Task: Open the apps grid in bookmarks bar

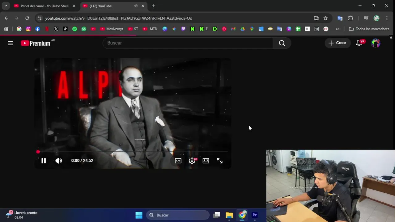Action: click(6, 29)
